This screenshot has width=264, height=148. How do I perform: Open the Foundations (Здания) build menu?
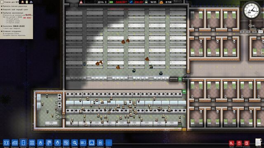click(6, 143)
